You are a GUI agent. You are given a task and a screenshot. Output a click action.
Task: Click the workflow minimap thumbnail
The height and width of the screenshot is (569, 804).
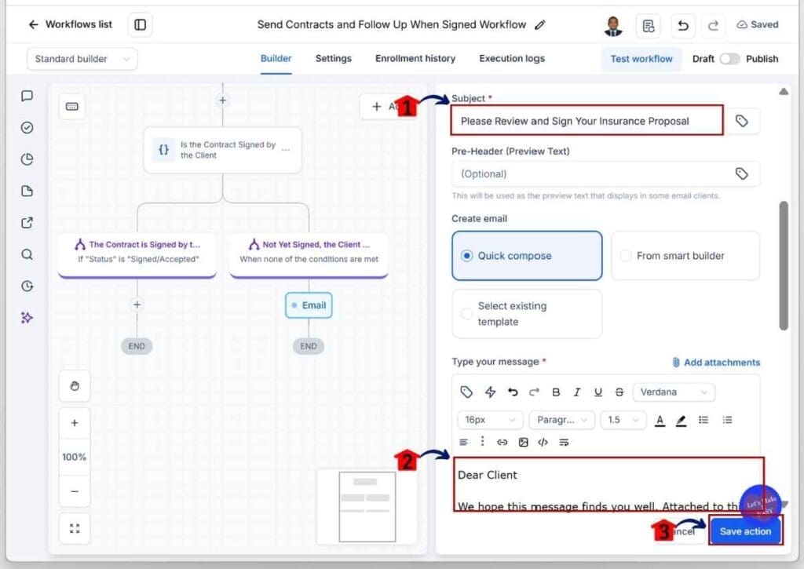tap(367, 506)
